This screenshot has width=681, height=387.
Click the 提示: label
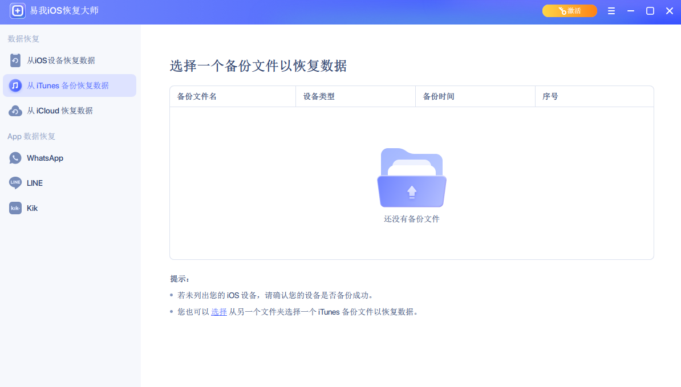[180, 279]
